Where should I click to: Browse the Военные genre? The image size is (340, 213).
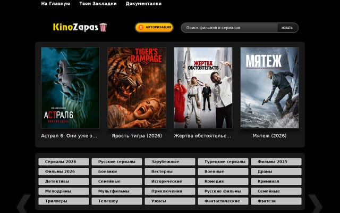point(223,171)
